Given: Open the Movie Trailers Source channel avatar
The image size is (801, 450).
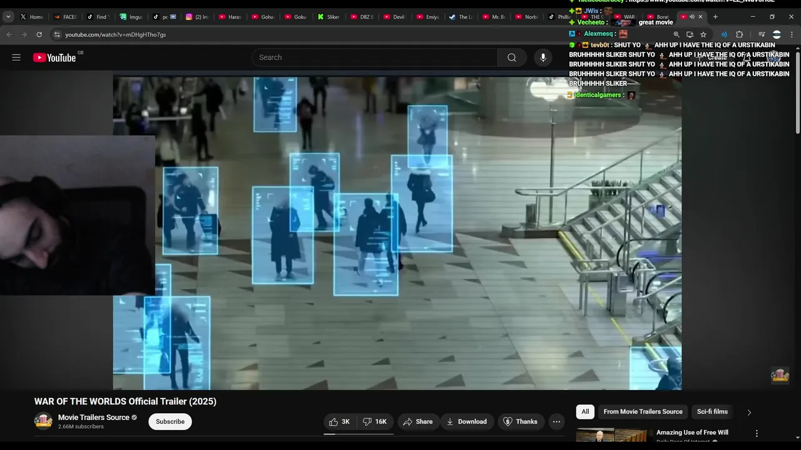Looking at the screenshot, I should click(x=43, y=421).
